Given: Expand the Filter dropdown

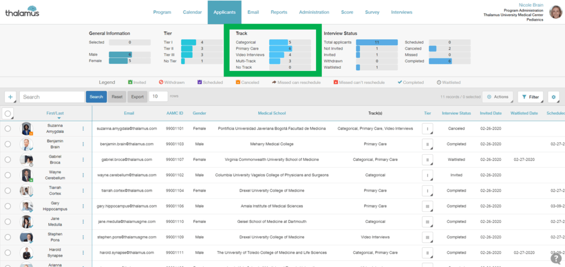Looking at the screenshot, I should 530,97.
